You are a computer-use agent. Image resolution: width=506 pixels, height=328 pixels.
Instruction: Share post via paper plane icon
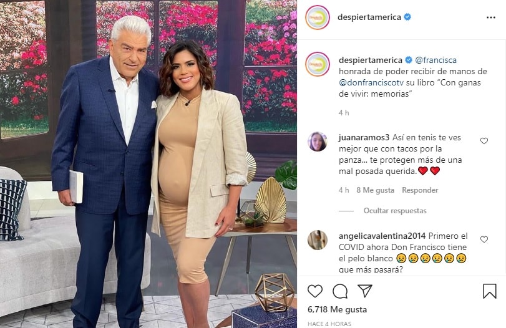(x=365, y=291)
